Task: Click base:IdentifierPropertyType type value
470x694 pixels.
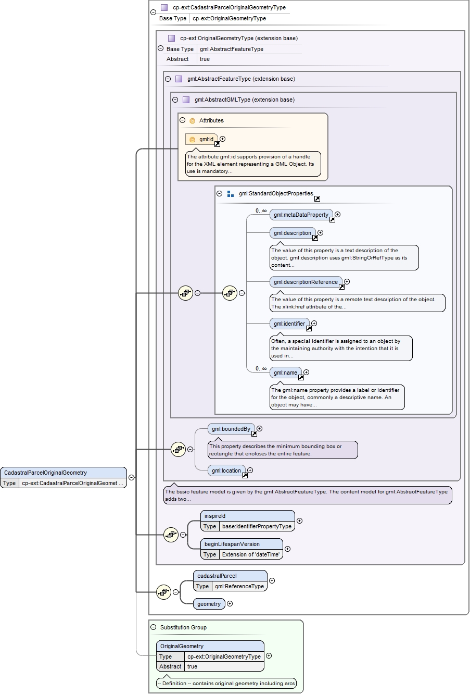Action: 257,526
